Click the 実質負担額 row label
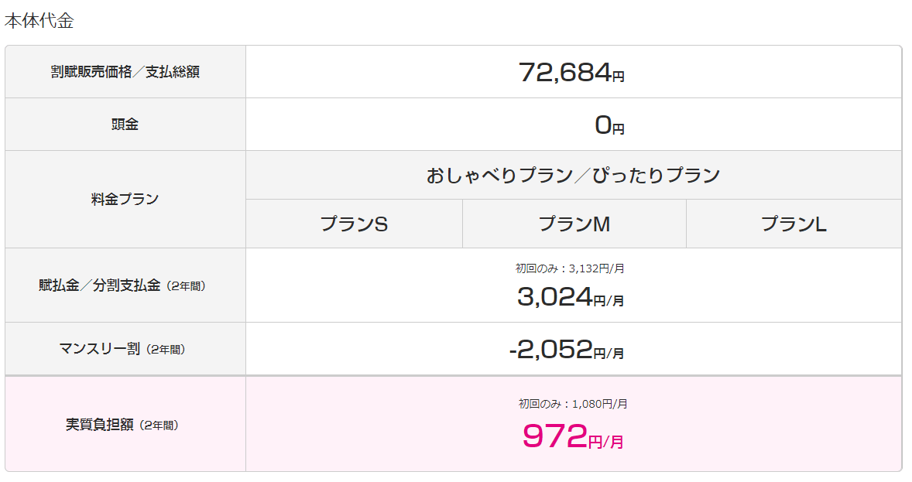The height and width of the screenshot is (482, 912). pyautogui.click(x=99, y=425)
